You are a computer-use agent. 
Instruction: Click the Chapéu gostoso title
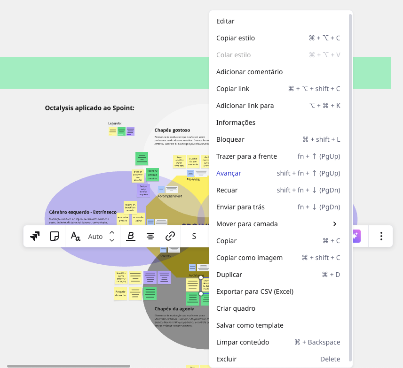click(172, 130)
